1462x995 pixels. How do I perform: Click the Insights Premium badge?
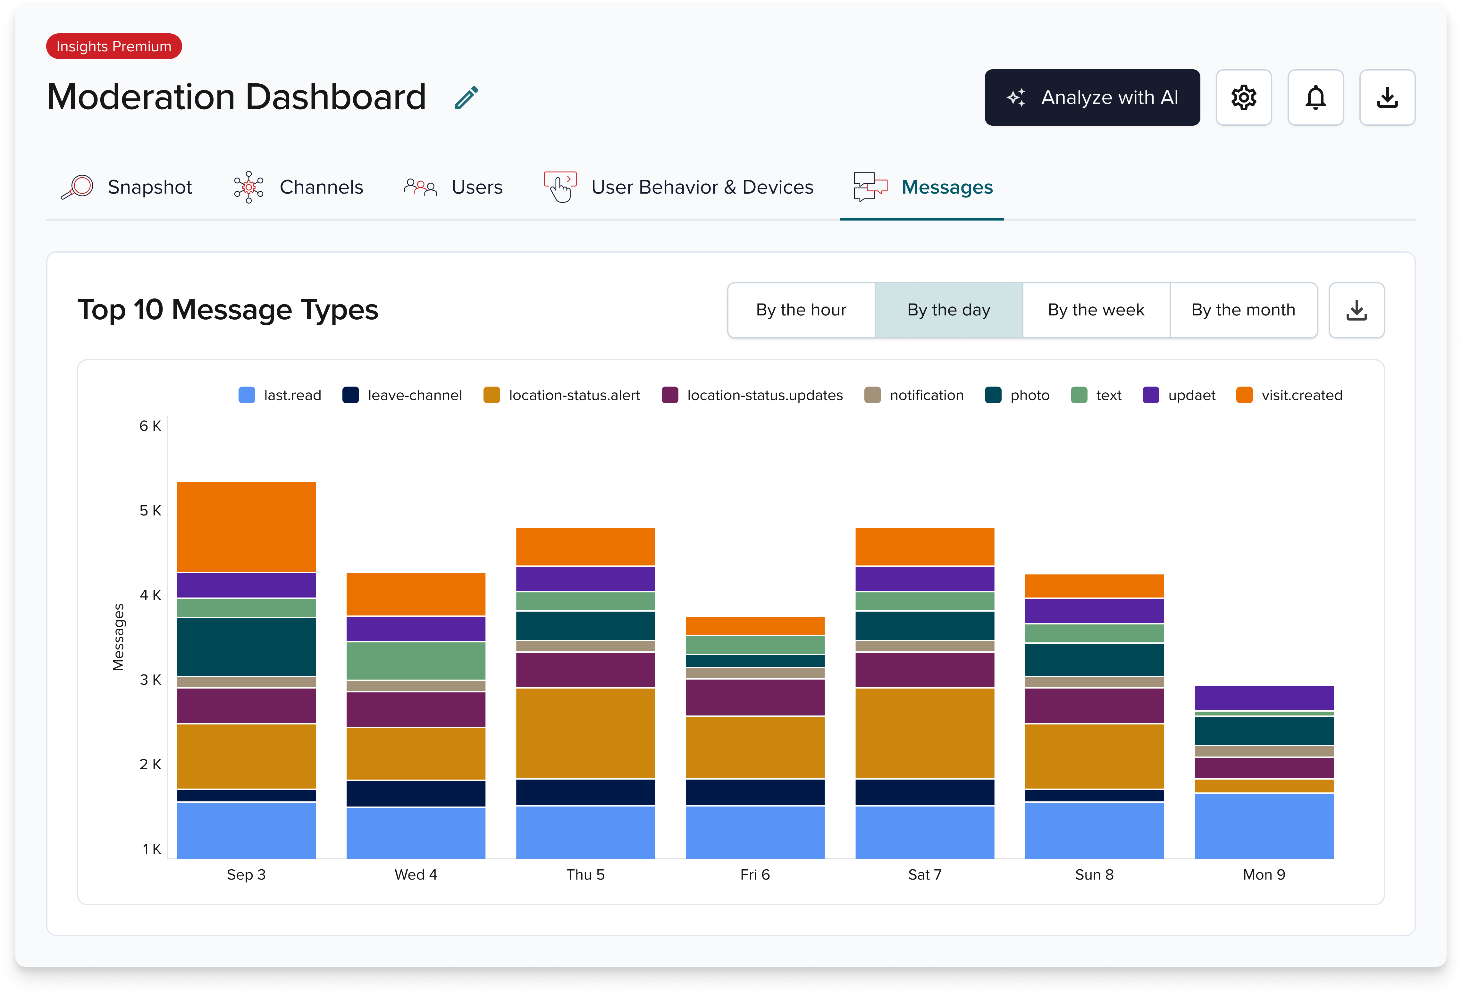114,46
